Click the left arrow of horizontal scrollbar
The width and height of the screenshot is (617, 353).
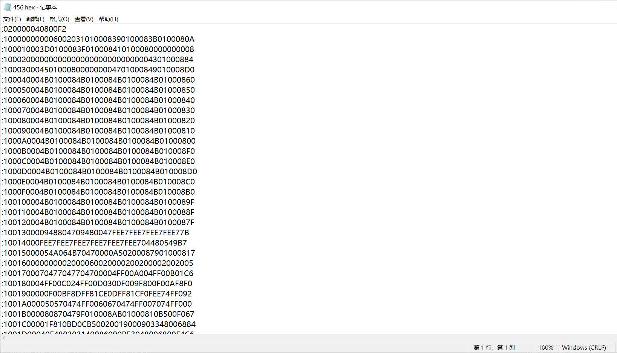pos(4,338)
